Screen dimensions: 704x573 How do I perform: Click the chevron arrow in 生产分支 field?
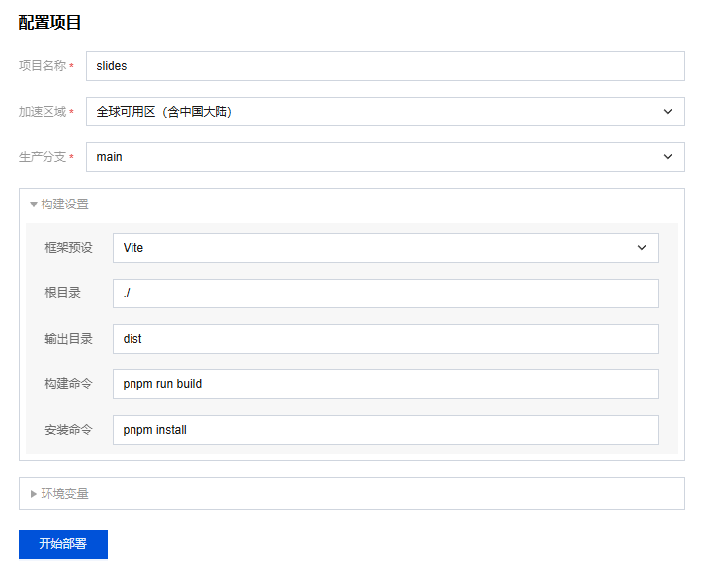pyautogui.click(x=668, y=157)
